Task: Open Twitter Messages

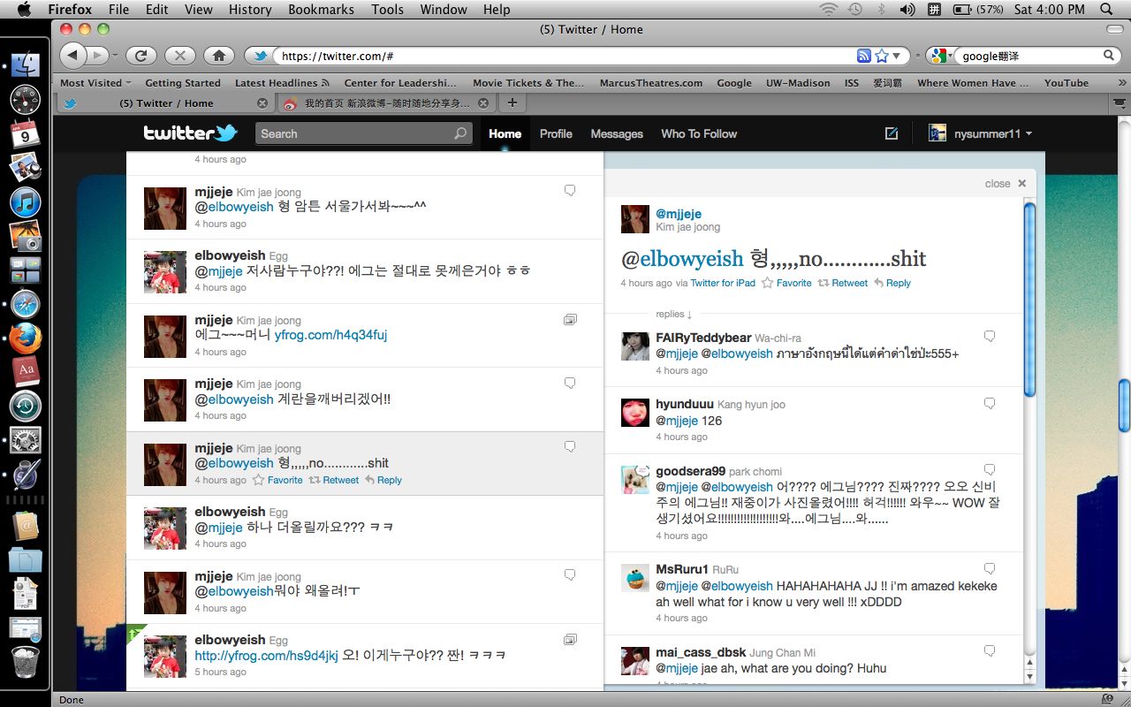Action: pyautogui.click(x=617, y=133)
